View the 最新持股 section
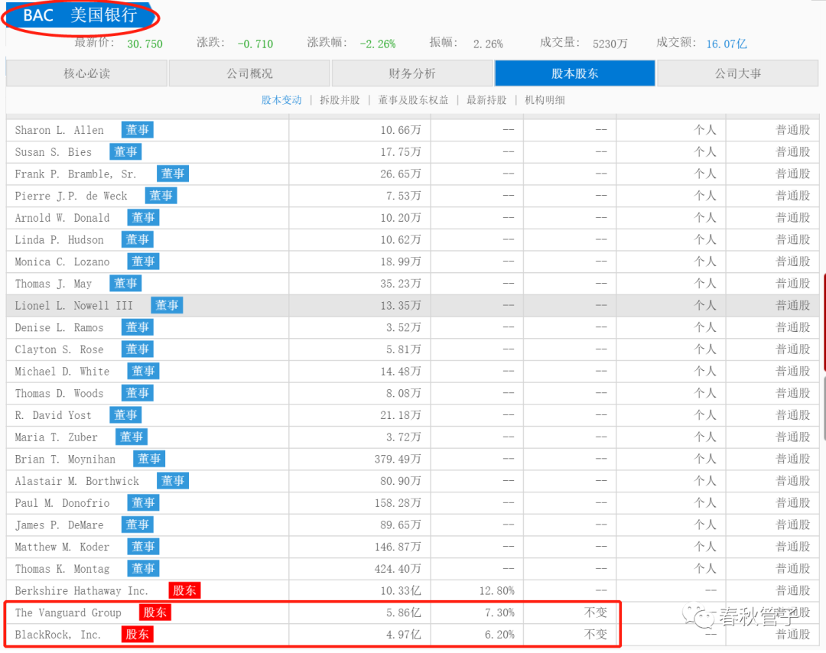 (486, 100)
